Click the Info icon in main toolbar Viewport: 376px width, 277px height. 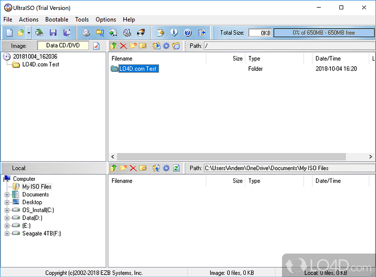(x=174, y=33)
